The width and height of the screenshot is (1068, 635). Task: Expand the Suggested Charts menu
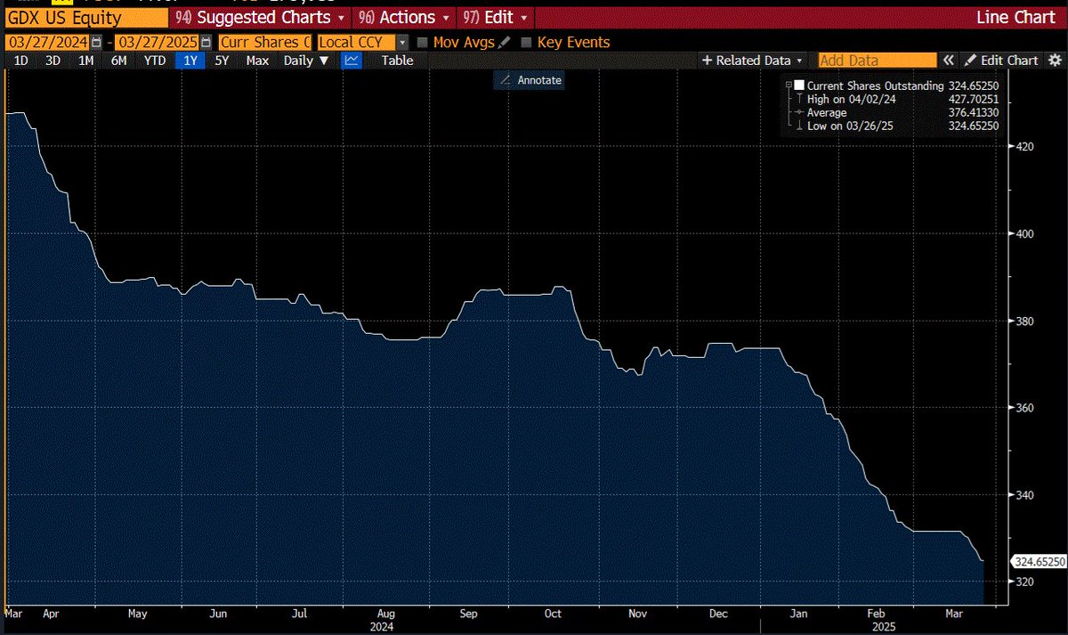(262, 17)
